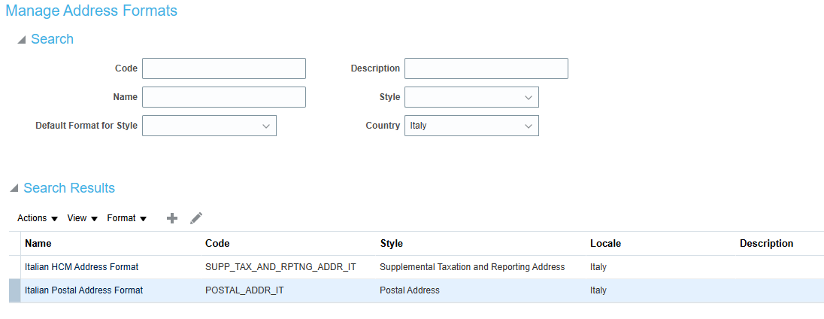Click the Manage Address Formats page title
Viewport: 824px width, 319px height.
(x=92, y=11)
